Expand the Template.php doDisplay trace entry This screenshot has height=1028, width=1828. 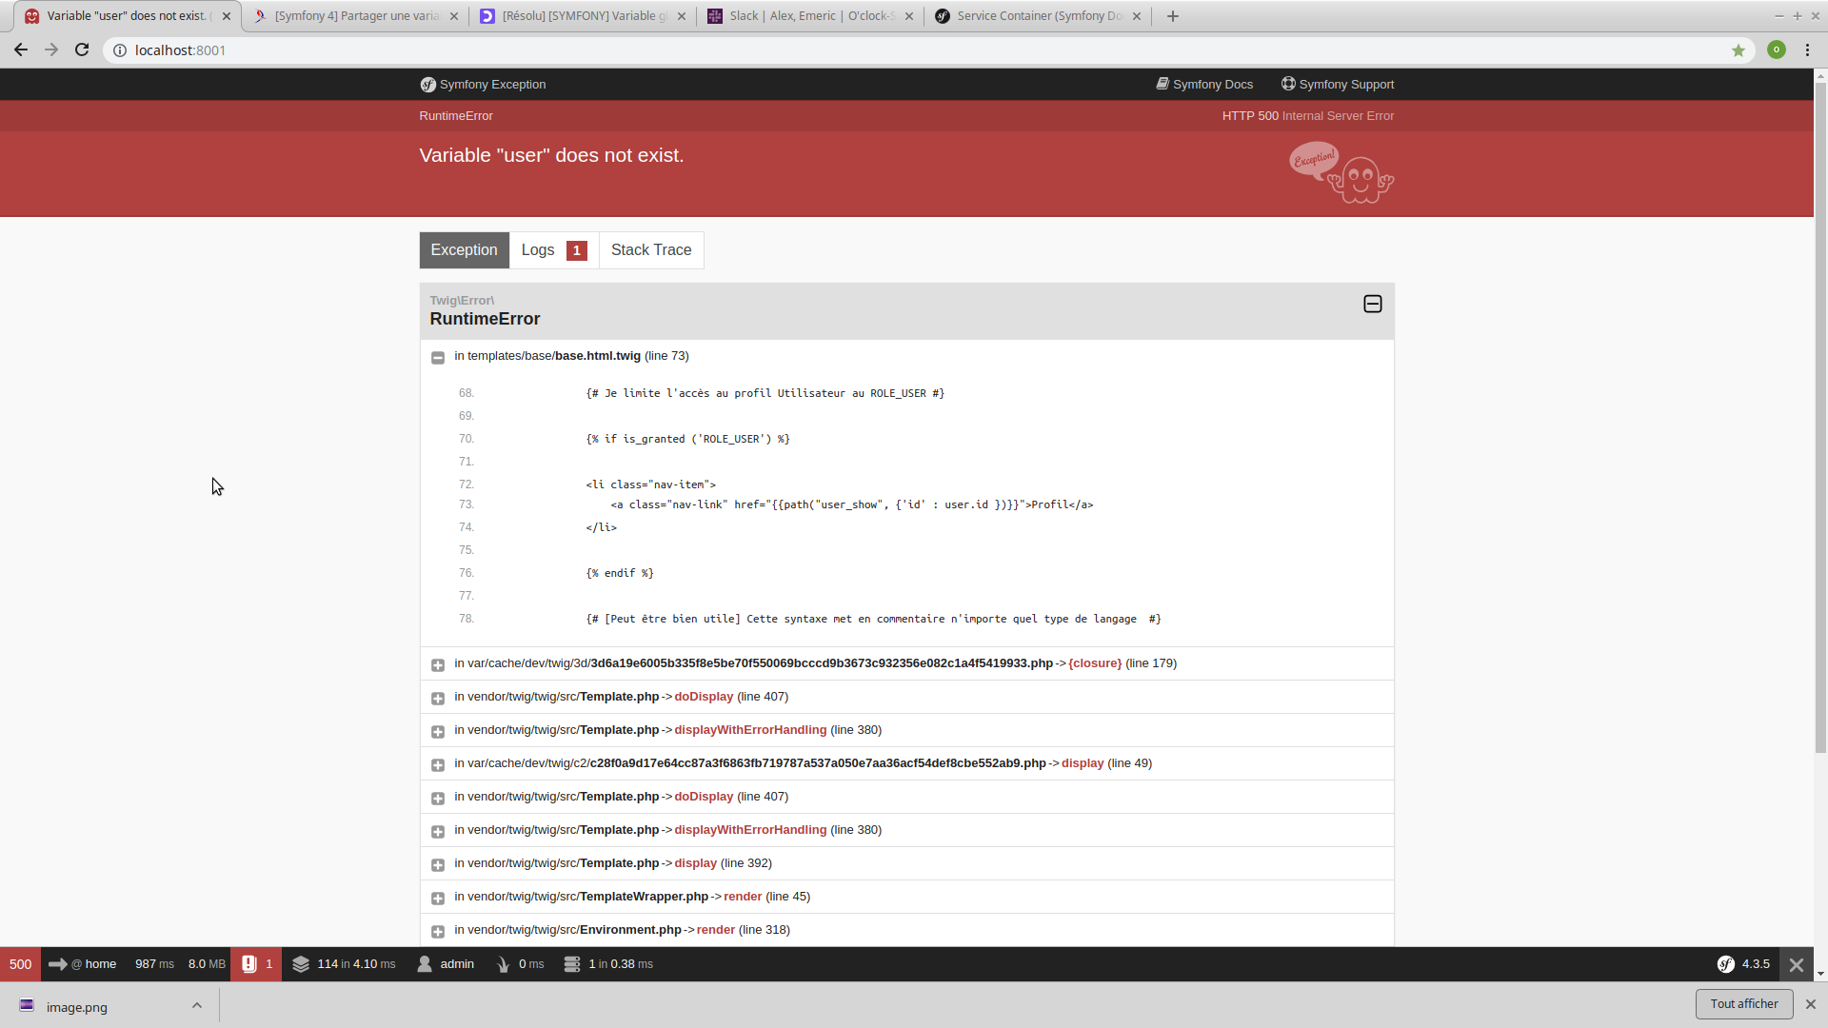[x=438, y=697]
